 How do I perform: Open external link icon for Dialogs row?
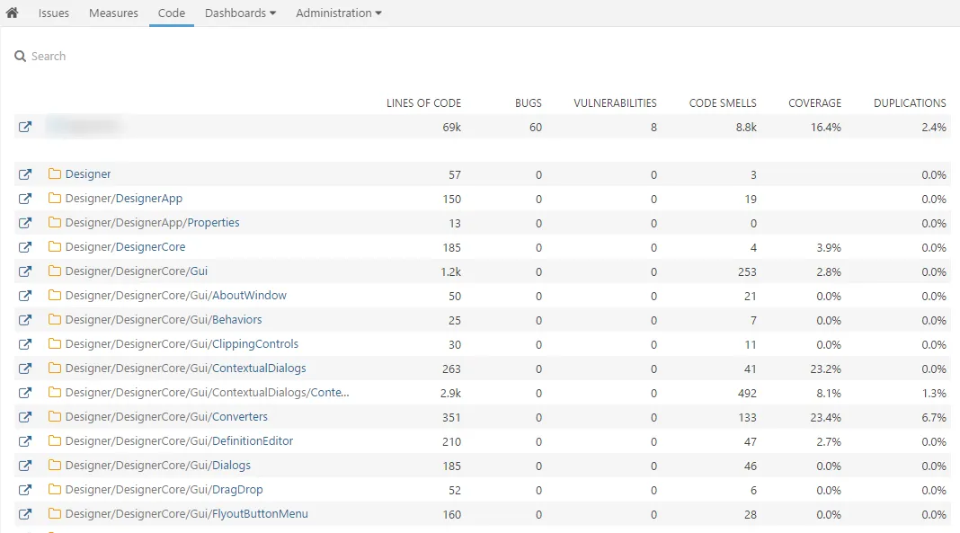click(25, 466)
